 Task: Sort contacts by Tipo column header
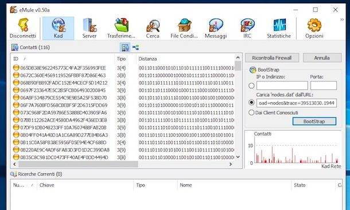pyautogui.click(x=125, y=59)
